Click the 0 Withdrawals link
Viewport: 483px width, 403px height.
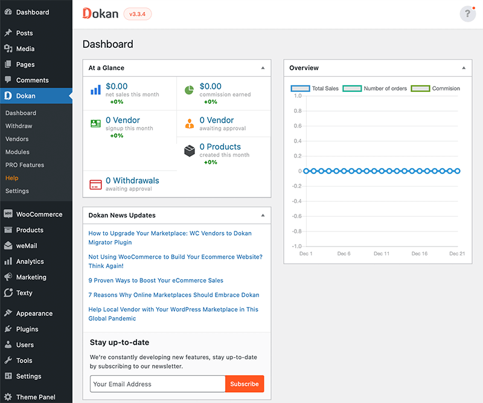click(x=132, y=181)
